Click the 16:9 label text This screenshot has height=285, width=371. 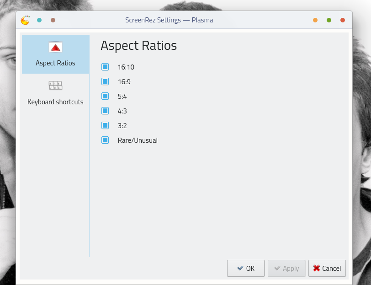pyautogui.click(x=124, y=82)
